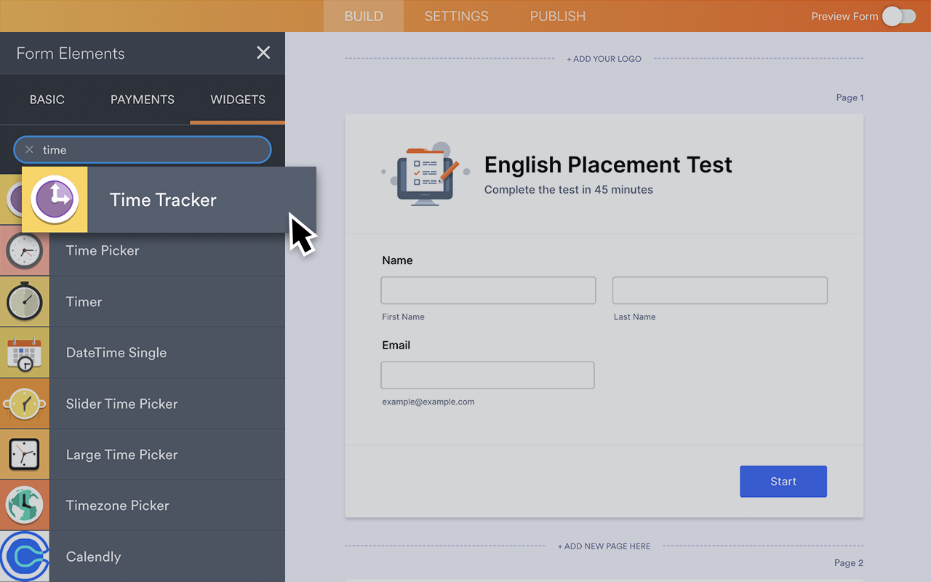Click the Calendly widget icon

(24, 556)
